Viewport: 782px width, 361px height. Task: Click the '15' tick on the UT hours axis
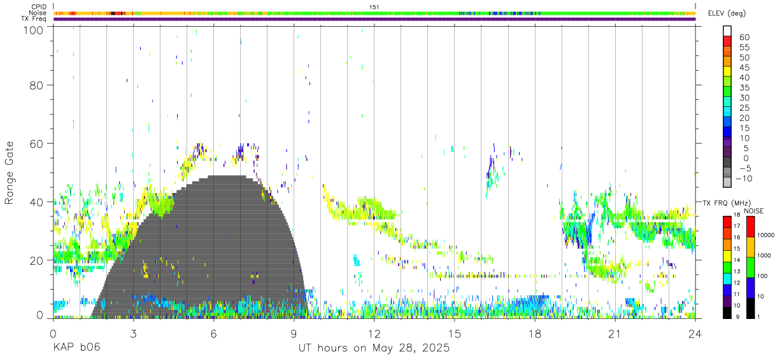(455, 334)
